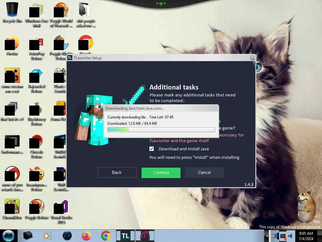Open the black folder taskbar icon
This screenshot has width=322, height=242.
[x=28, y=236]
